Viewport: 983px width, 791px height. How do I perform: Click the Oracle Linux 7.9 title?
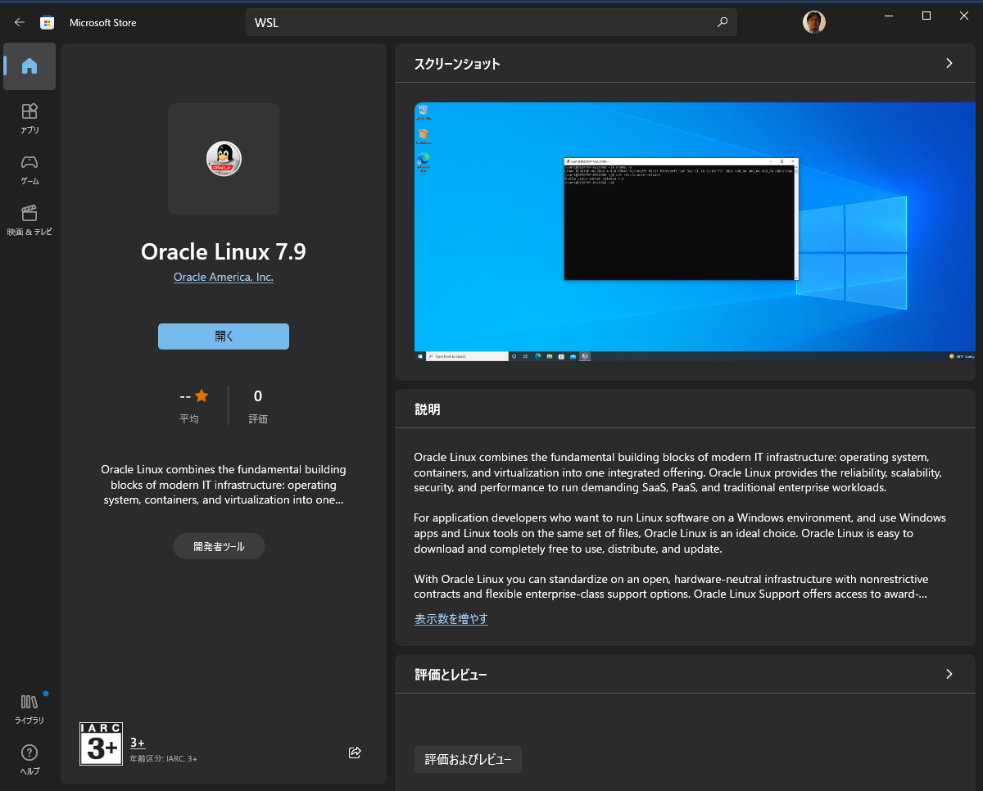(x=224, y=251)
